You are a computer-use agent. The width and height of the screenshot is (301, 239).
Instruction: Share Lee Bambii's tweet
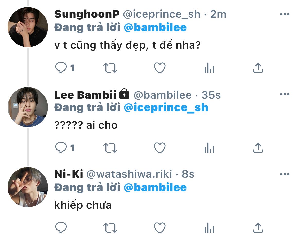[258, 148]
